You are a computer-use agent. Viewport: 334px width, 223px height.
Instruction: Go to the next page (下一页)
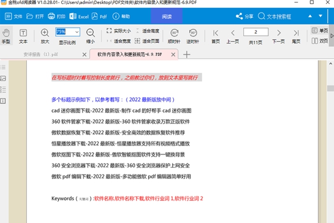[x=278, y=35]
